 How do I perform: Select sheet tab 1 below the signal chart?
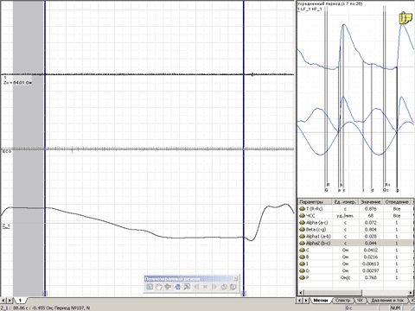(x=20, y=301)
